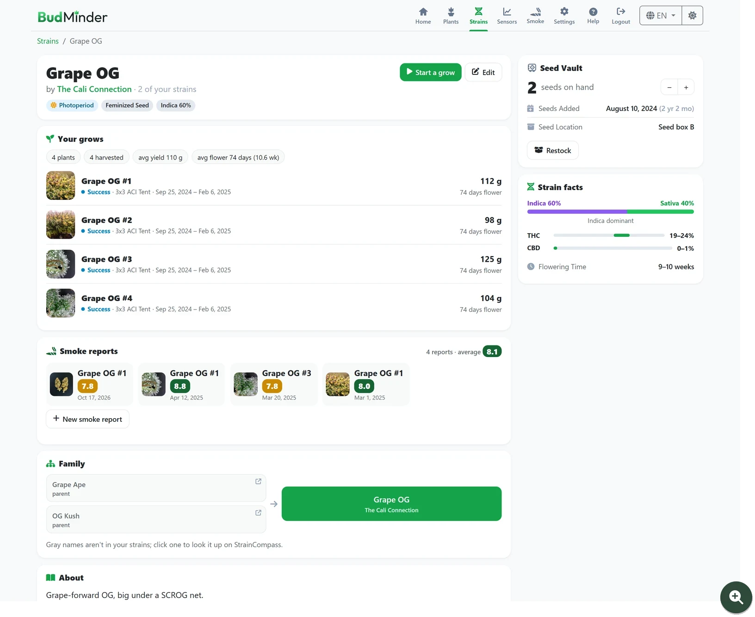Open the Grape OG #2 grow title
This screenshot has height=617, width=755.
(106, 220)
